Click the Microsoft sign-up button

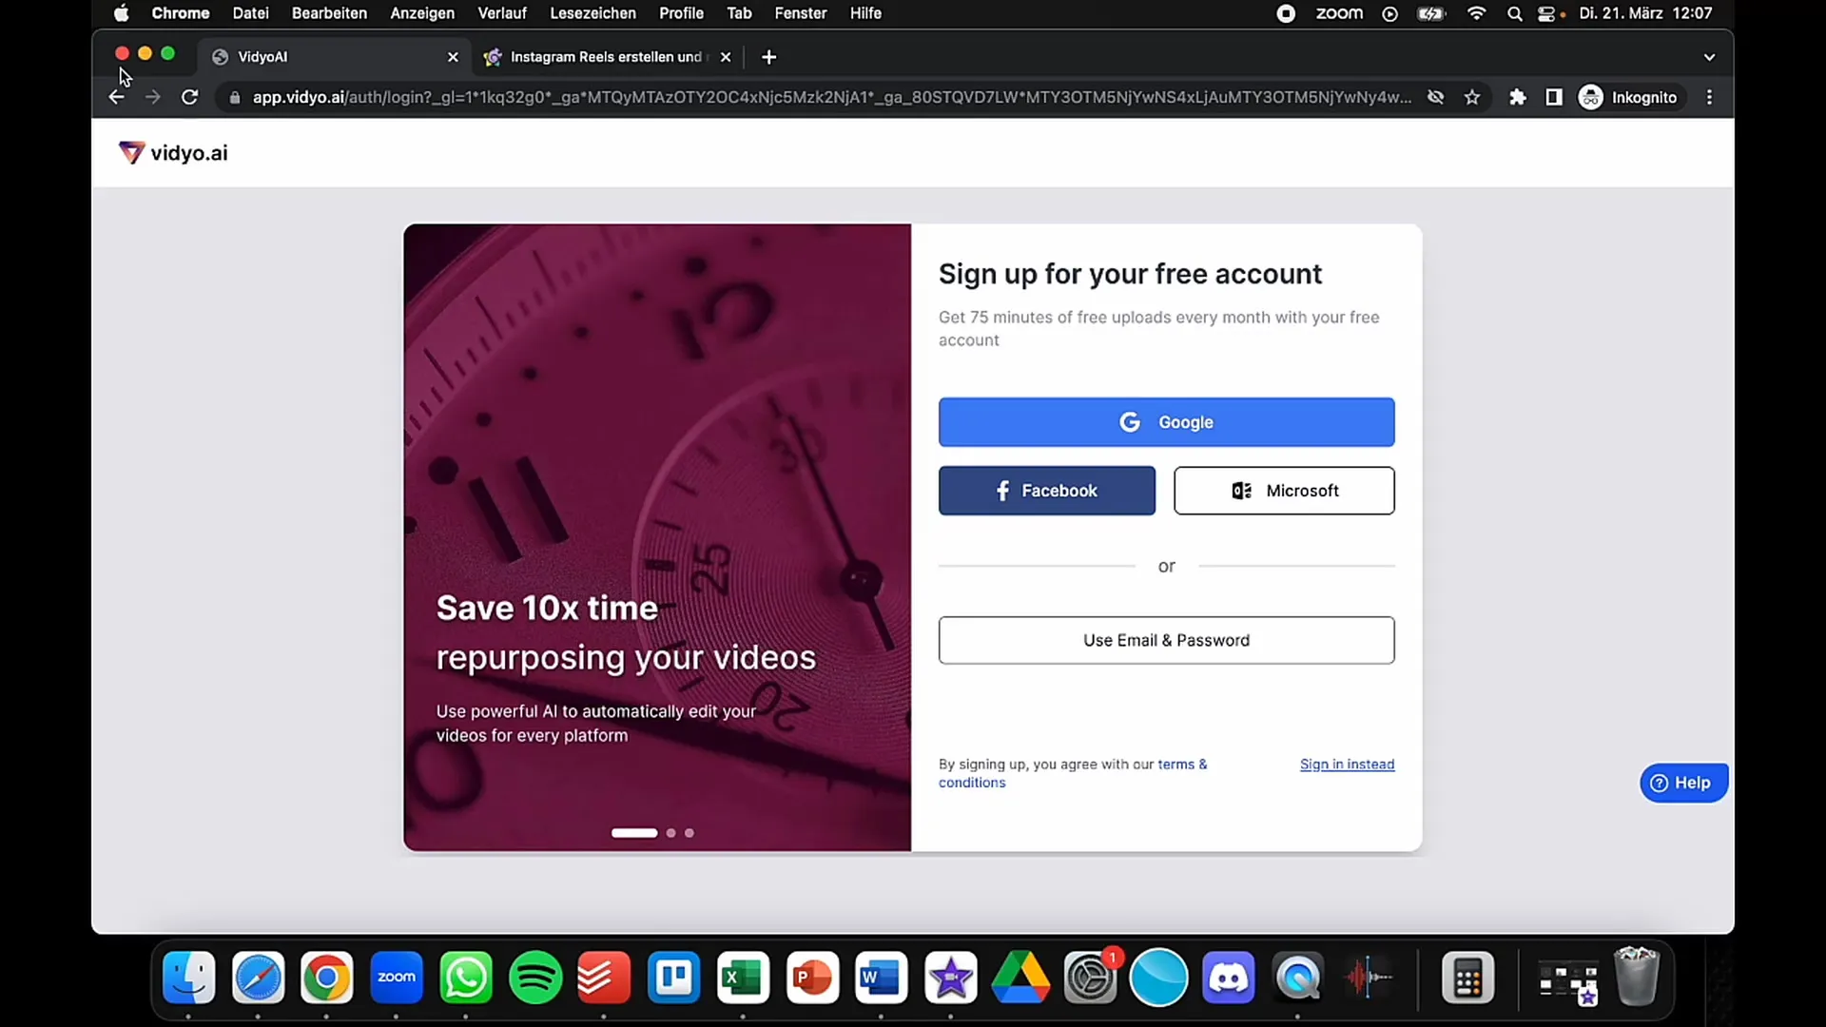tap(1284, 491)
